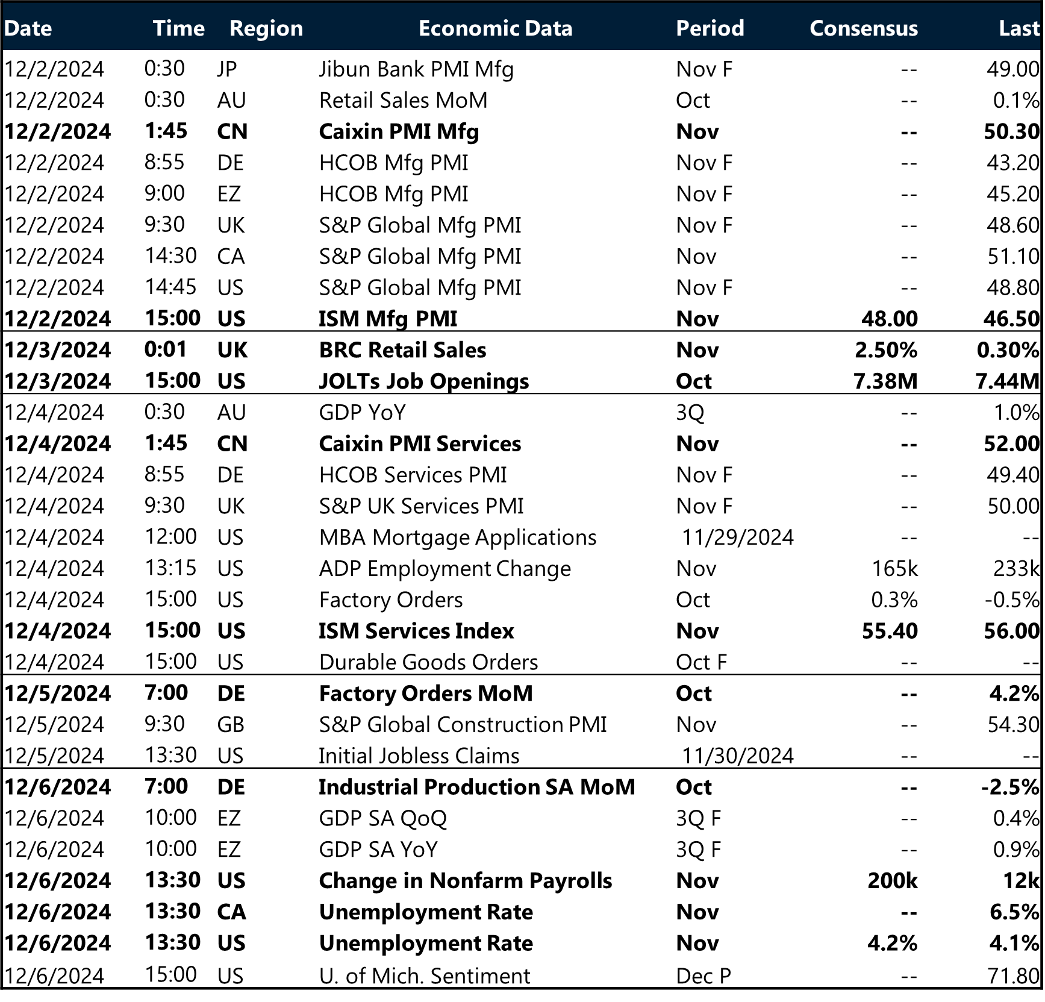This screenshot has height=1002, width=1045.
Task: Click the Period column header
Action: [710, 28]
